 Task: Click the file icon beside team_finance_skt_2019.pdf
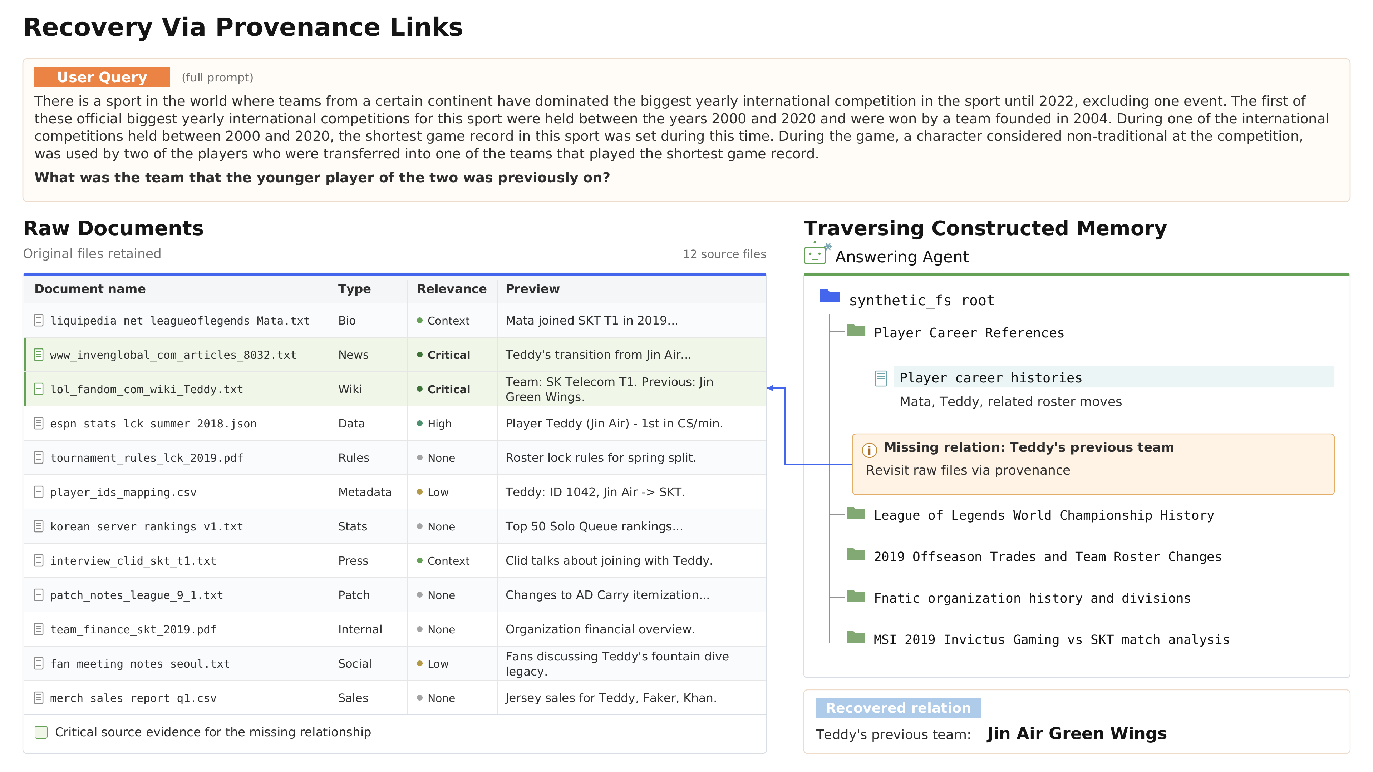coord(38,629)
